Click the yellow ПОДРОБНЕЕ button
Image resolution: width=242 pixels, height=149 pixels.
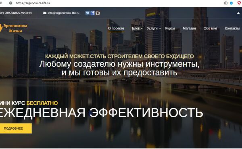click(16, 128)
